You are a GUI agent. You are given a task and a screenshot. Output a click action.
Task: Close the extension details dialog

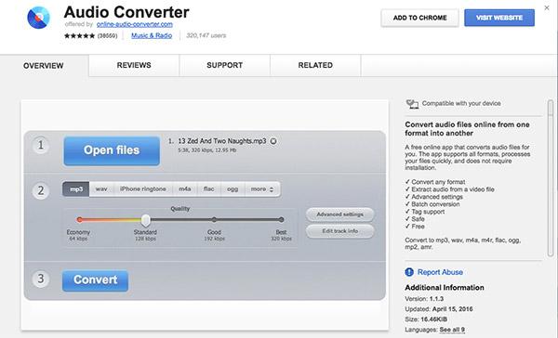click(x=547, y=7)
